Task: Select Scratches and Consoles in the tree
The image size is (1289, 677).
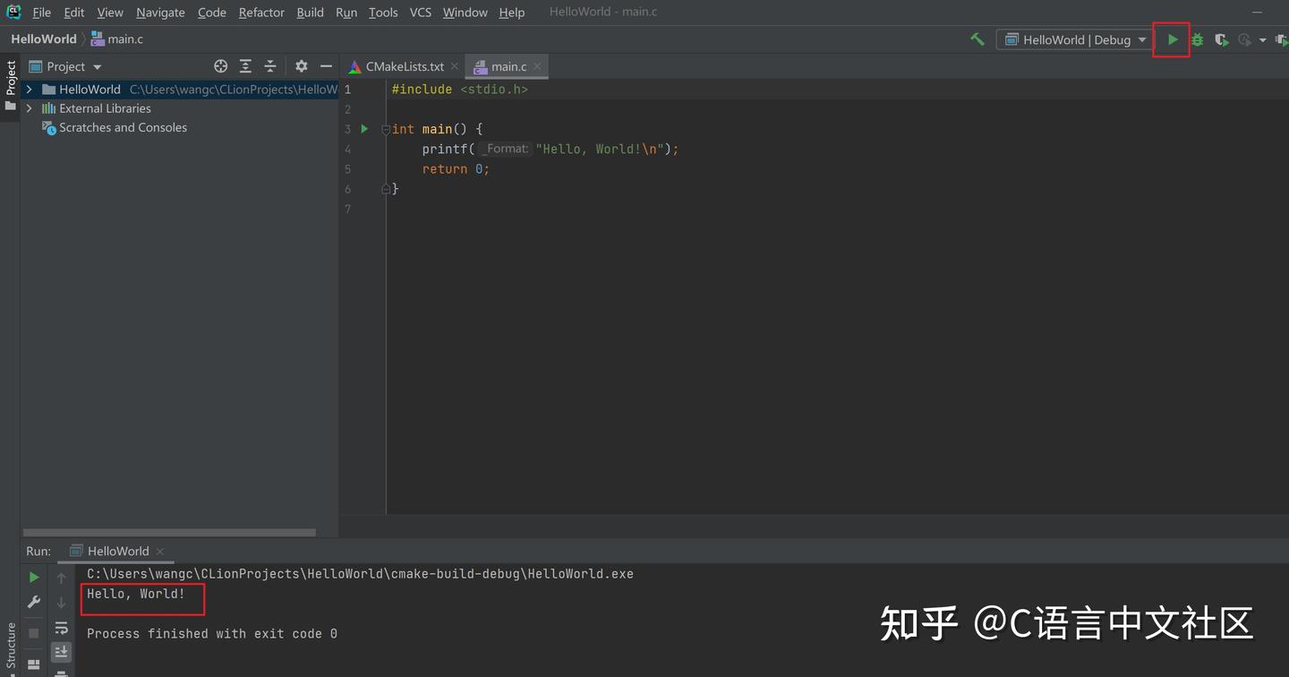Action: tap(123, 127)
